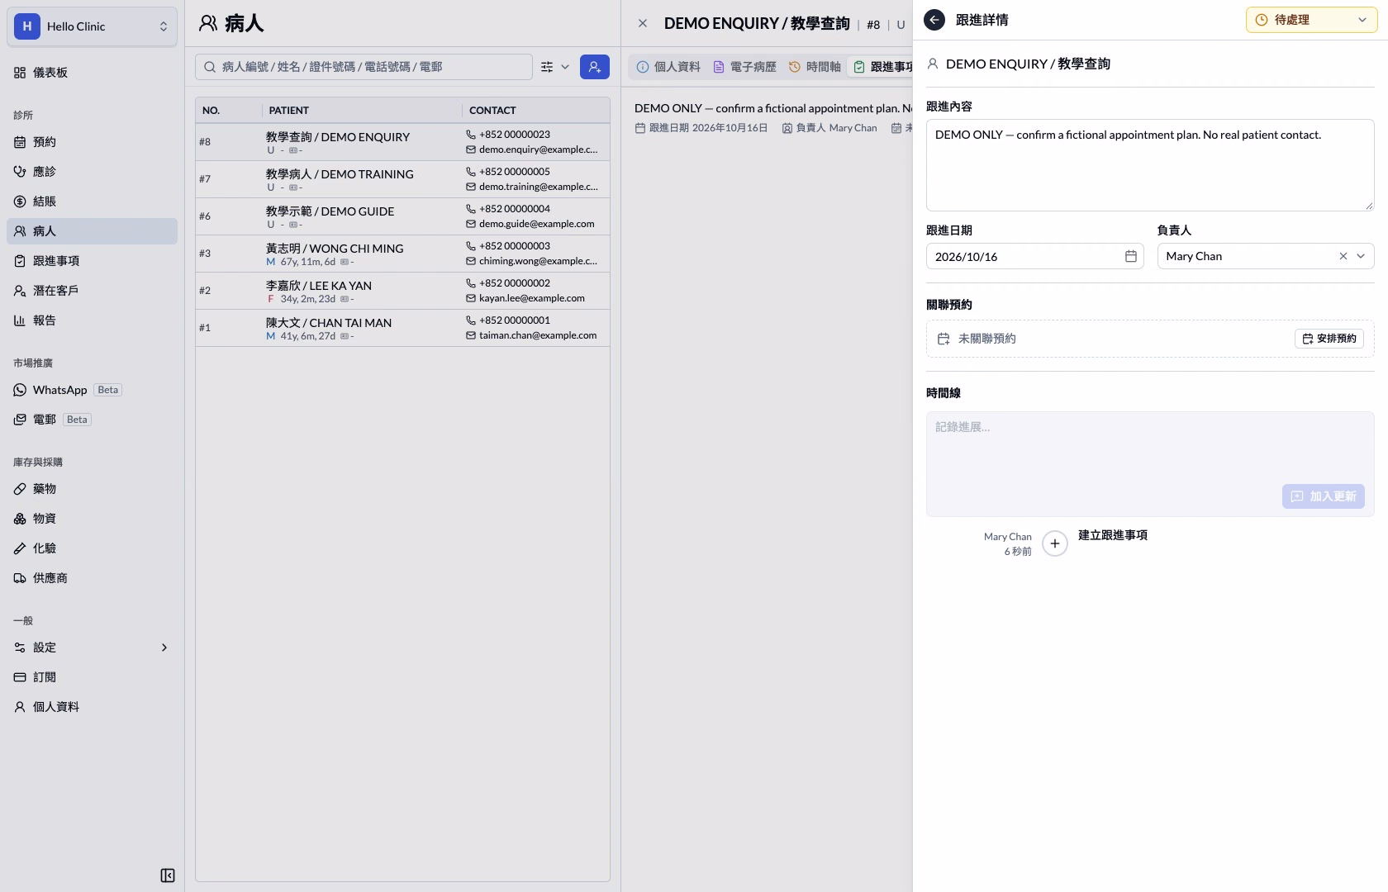The image size is (1388, 892).
Task: Click phone number +852 00000002
Action: (x=515, y=283)
